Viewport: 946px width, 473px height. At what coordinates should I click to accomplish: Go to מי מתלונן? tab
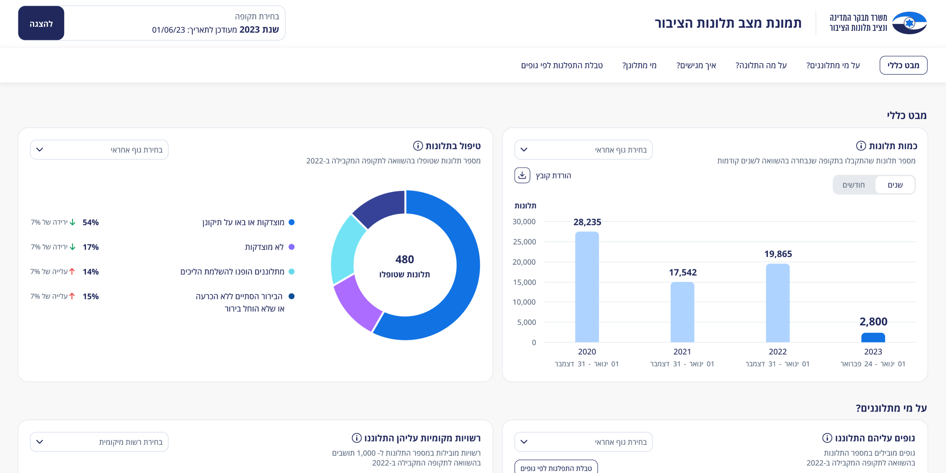[x=639, y=65]
